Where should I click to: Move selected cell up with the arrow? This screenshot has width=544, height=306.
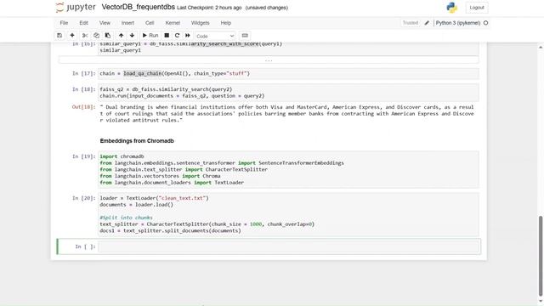click(121, 36)
